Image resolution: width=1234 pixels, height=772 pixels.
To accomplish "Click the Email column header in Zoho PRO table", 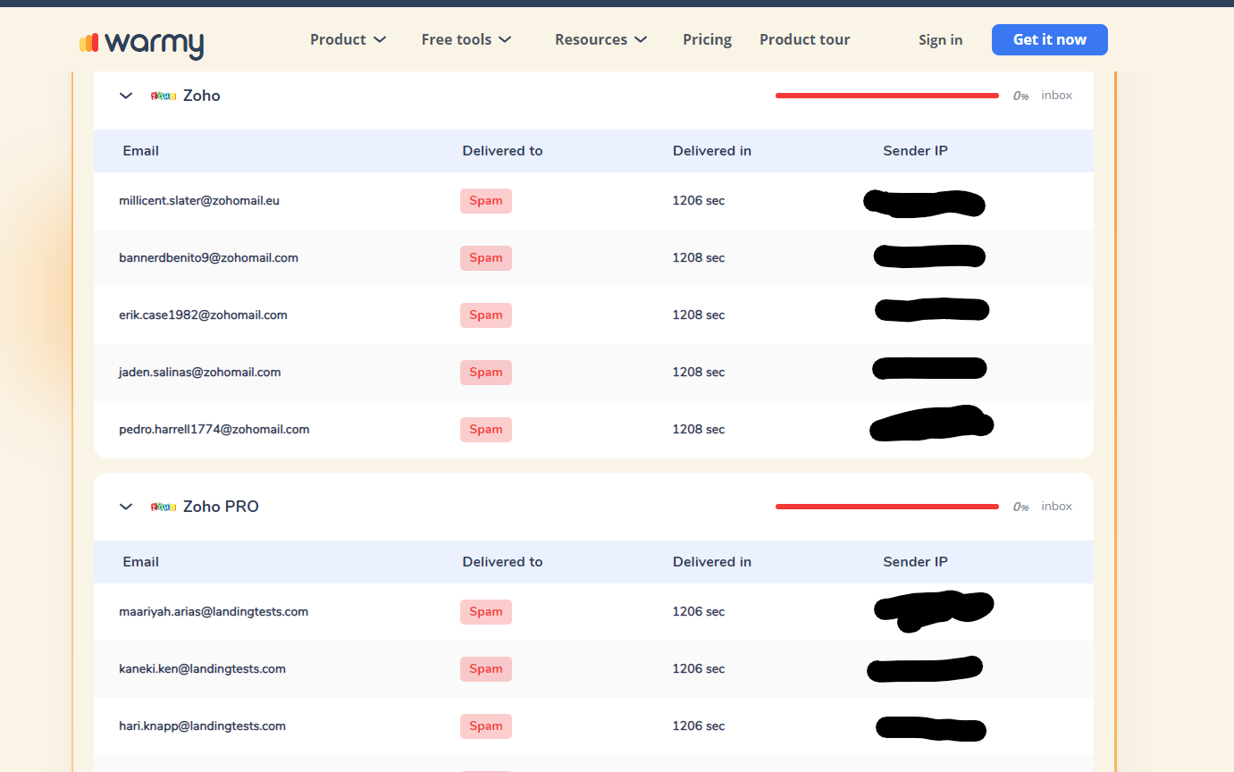I will 141,562.
